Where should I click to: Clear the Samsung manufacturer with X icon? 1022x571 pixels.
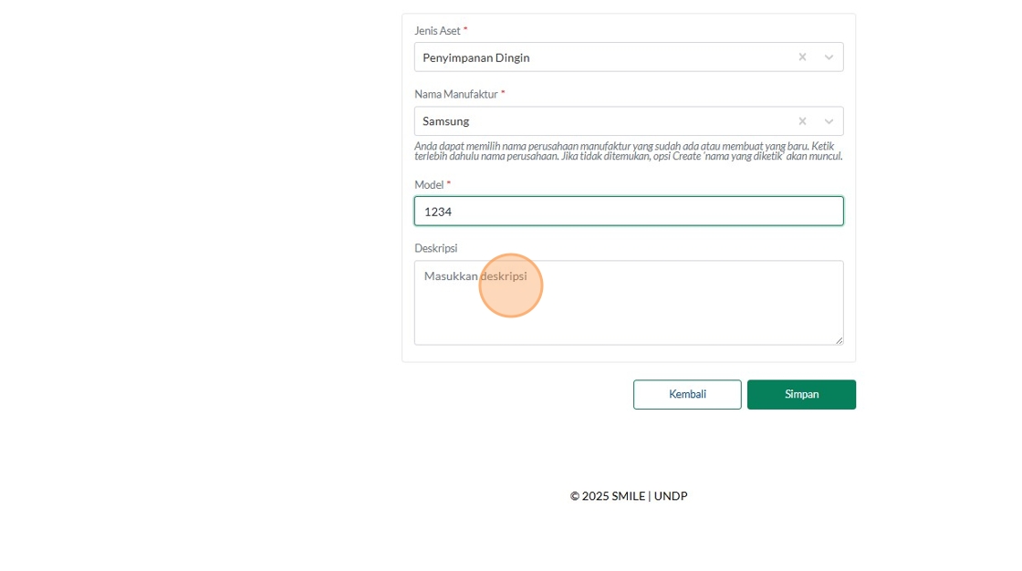coord(802,121)
